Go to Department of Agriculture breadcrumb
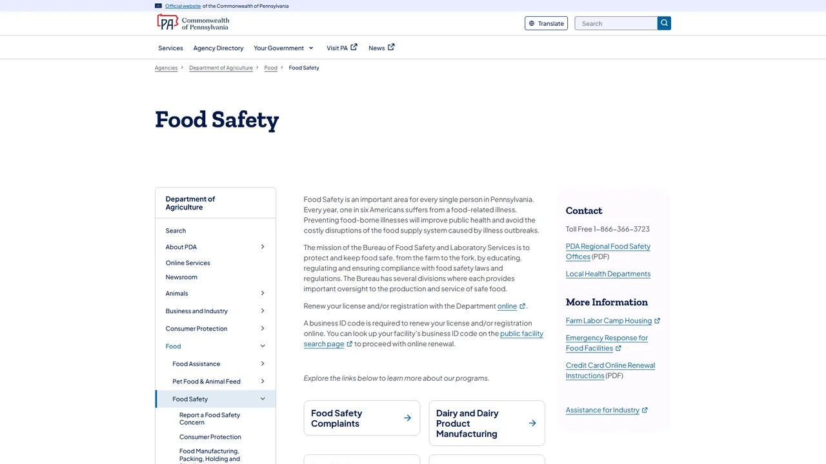 click(221, 68)
